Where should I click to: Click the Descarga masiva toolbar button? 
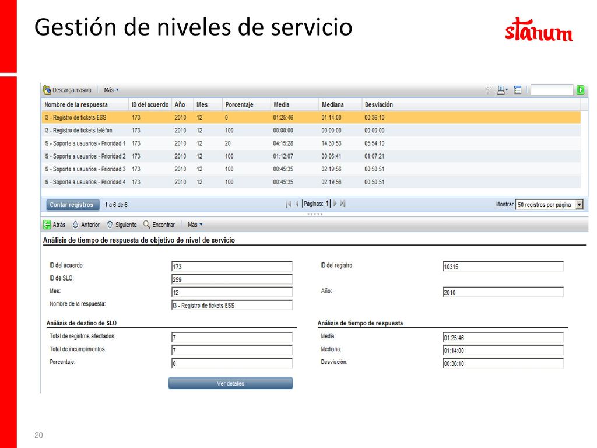pyautogui.click(x=68, y=90)
